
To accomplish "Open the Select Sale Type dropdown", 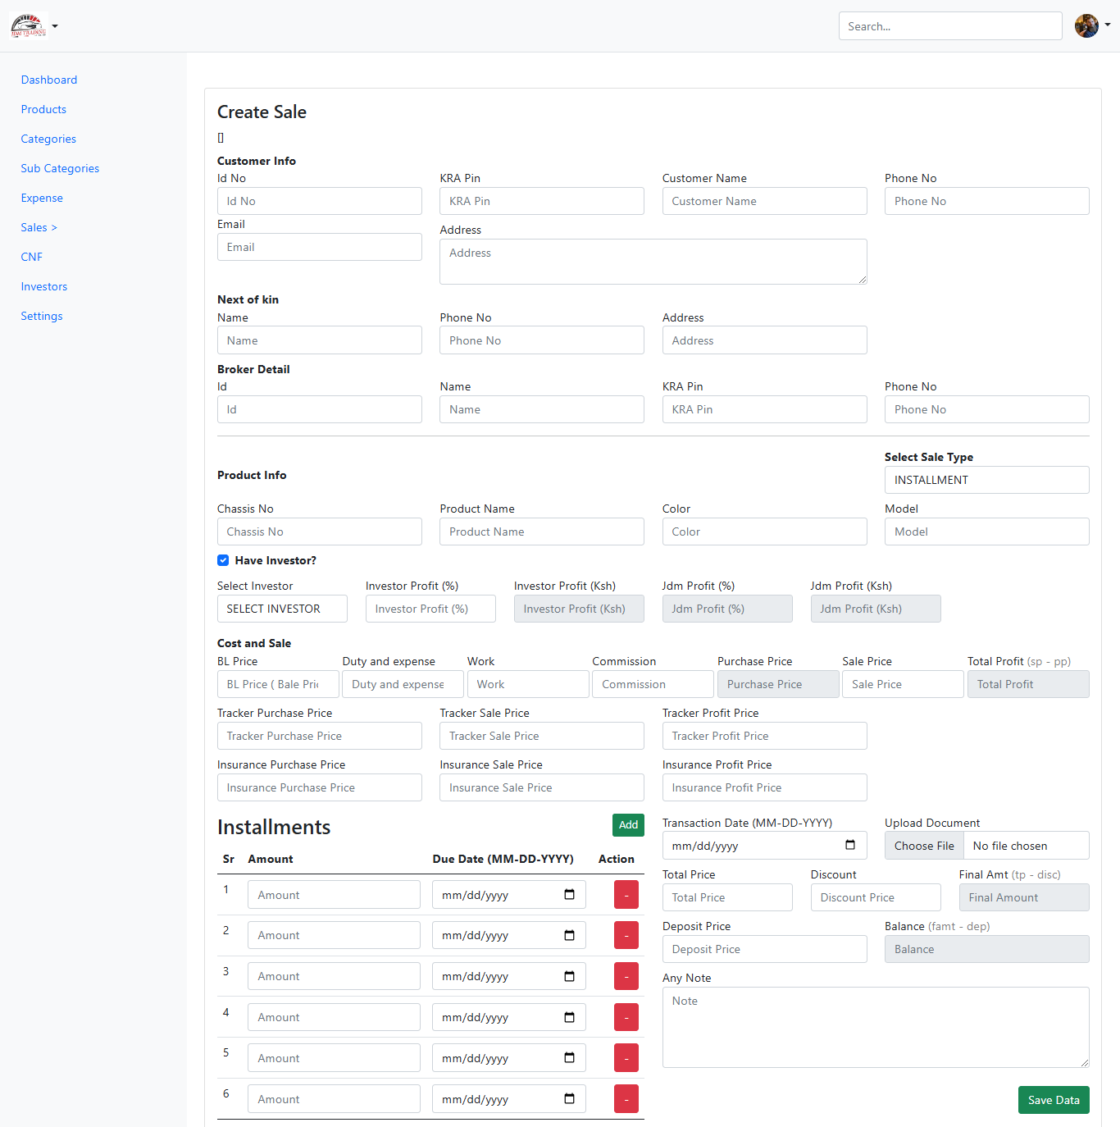I will (986, 480).
